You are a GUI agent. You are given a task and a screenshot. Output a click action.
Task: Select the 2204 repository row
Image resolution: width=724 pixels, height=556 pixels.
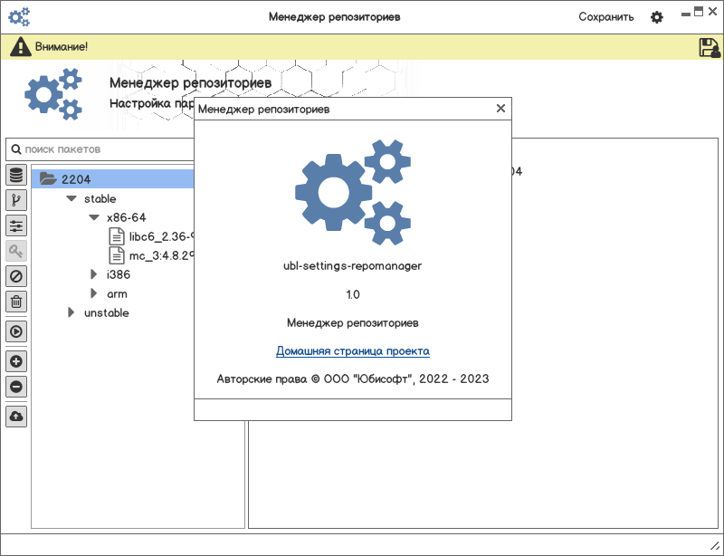tap(113, 179)
